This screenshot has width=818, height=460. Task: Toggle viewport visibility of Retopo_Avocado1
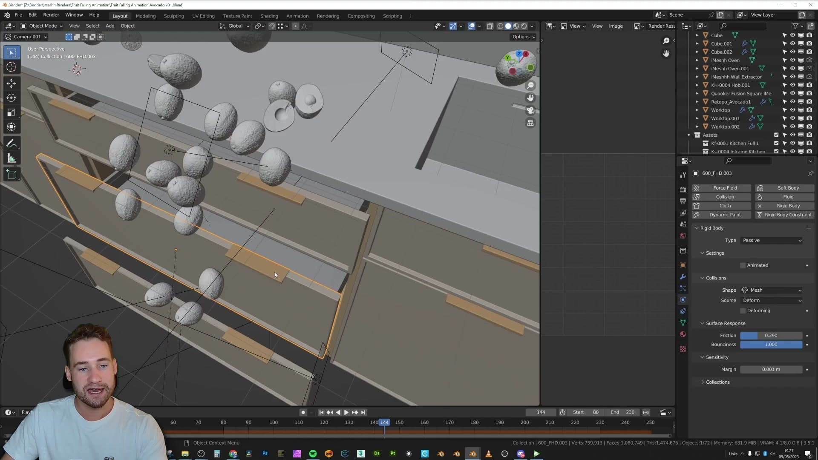click(x=793, y=102)
